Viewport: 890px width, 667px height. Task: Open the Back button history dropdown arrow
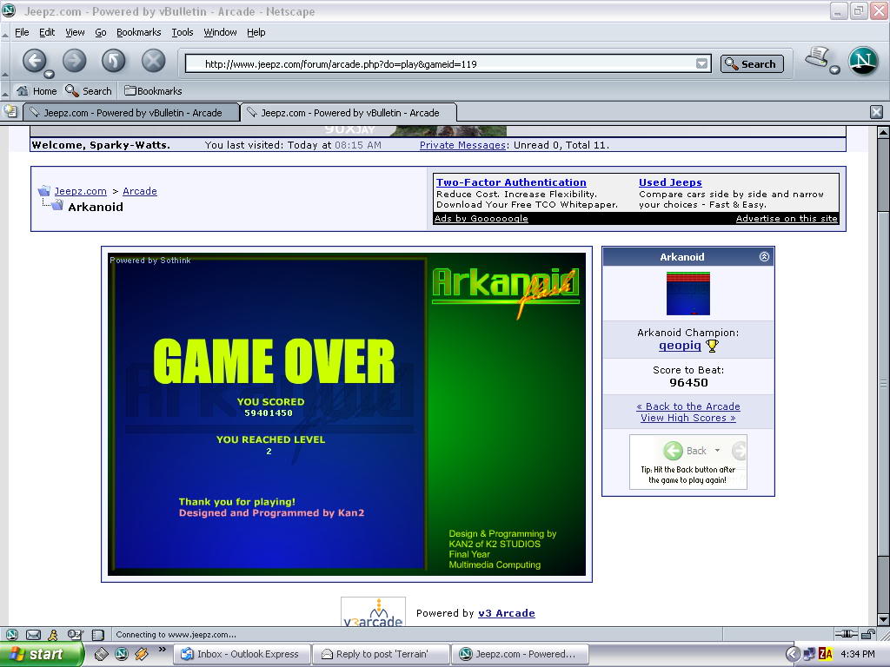50,74
